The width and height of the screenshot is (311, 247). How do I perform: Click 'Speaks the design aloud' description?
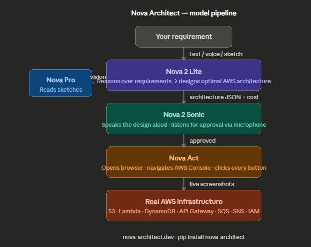184,125
